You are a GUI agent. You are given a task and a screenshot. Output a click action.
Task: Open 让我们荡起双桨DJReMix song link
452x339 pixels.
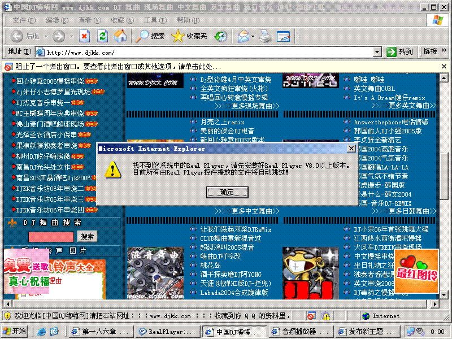[x=236, y=229]
